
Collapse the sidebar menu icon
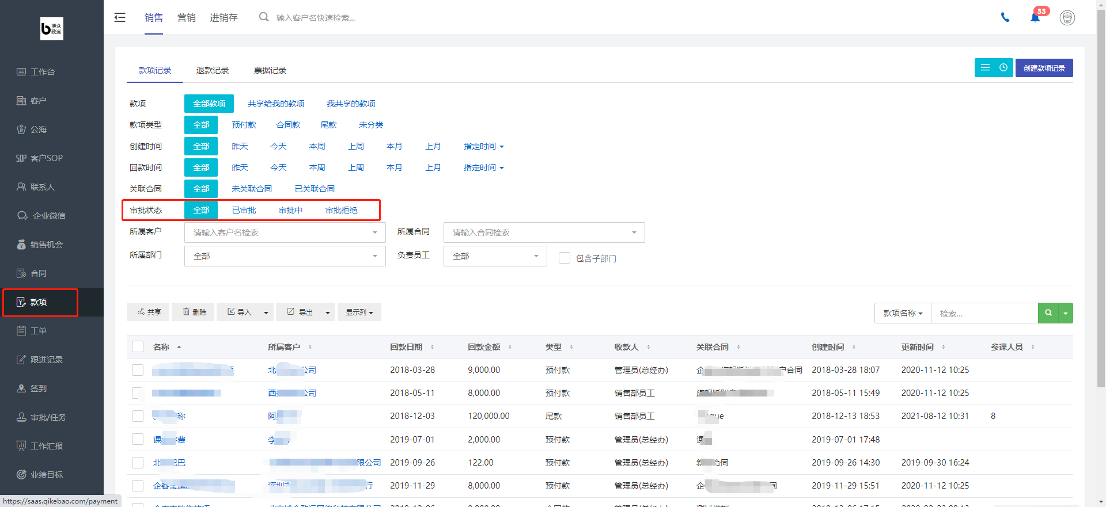point(120,18)
